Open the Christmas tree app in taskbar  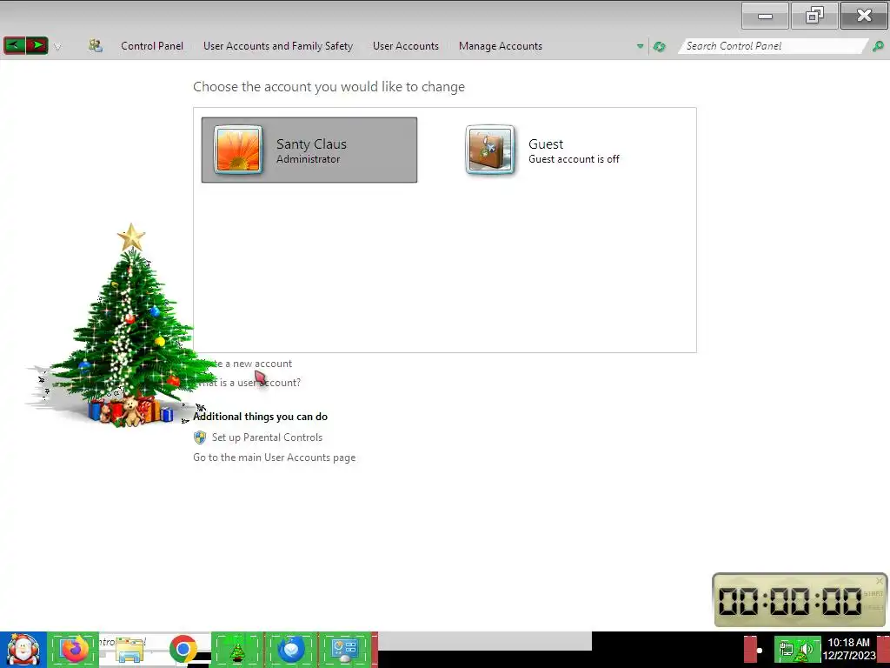237,650
